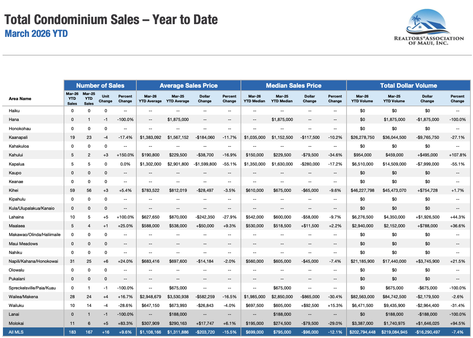Click the Median Sales Price header
This screenshot has height=338, width=473.
(x=294, y=86)
